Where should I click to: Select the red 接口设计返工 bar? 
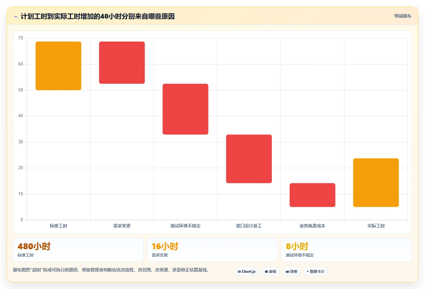pos(249,159)
